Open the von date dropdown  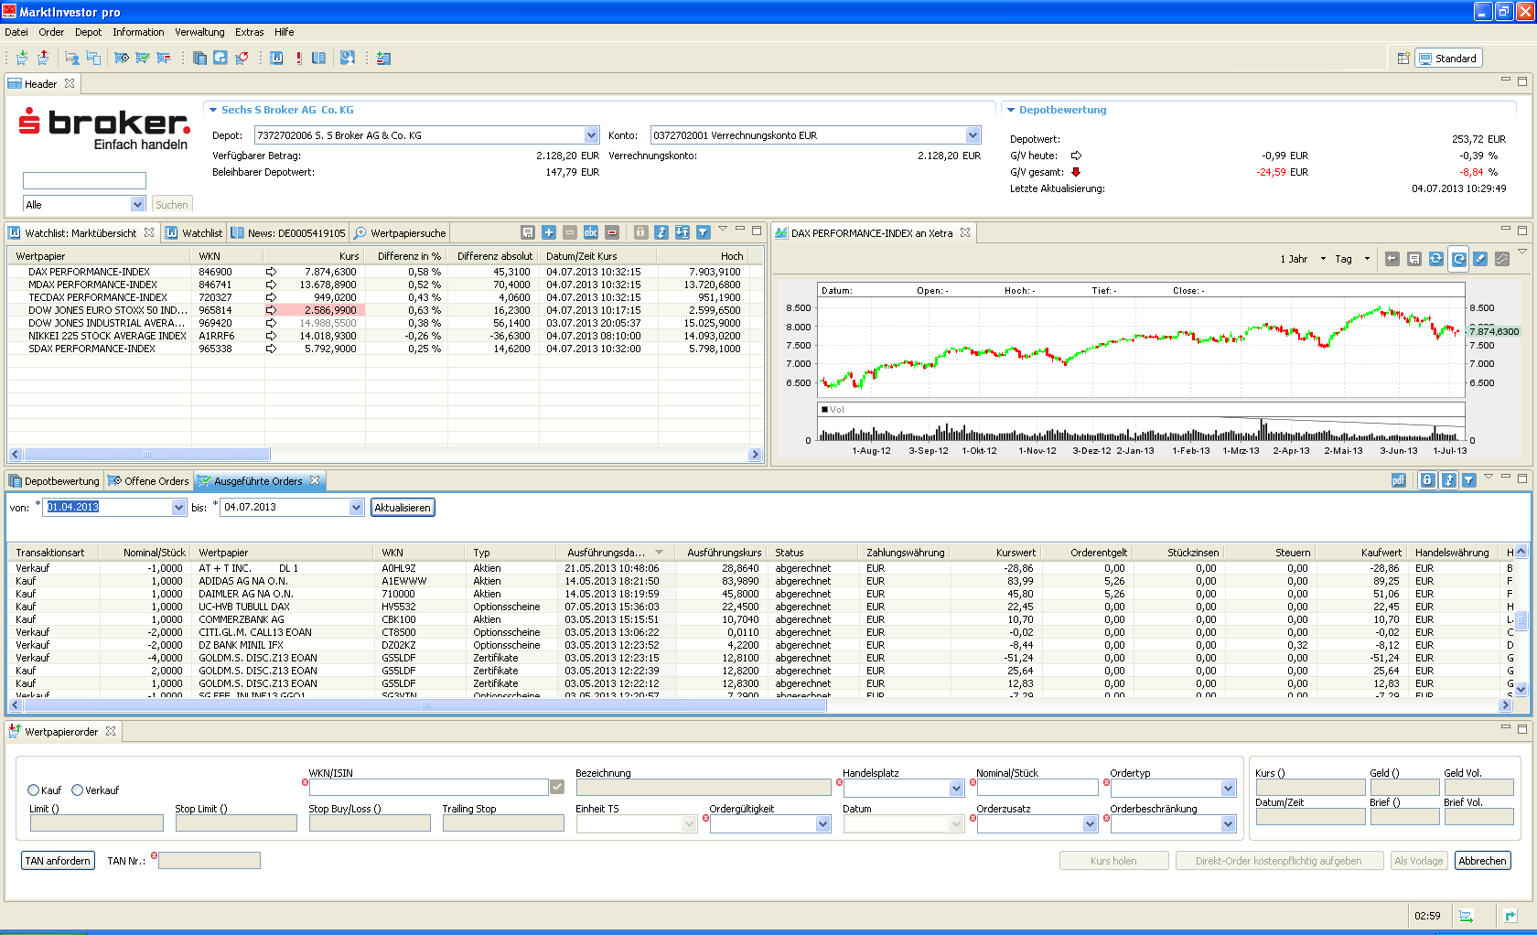pos(178,508)
